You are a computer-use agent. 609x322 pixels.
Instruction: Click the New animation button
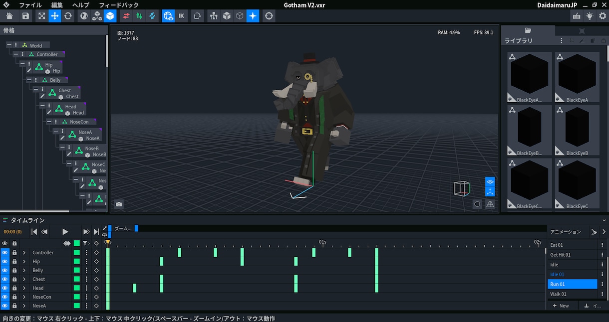point(561,306)
